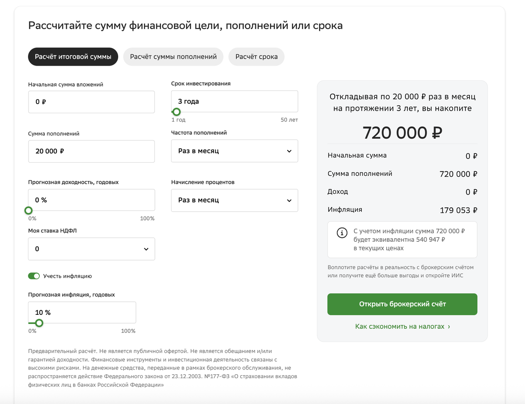Click the "Начальная сумма вложений" input field
Screen dimensions: 525x404
tap(91, 102)
